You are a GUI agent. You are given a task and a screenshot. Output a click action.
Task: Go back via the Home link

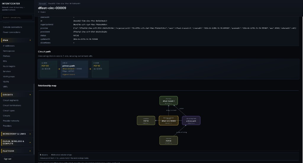tap(42, 12)
